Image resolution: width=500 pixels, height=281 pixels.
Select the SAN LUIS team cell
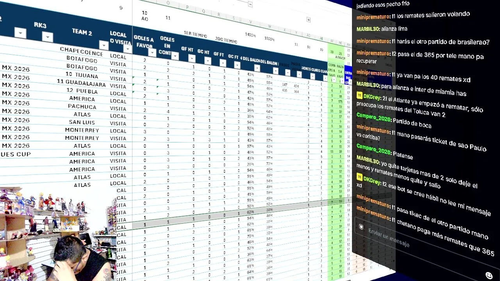click(82, 122)
